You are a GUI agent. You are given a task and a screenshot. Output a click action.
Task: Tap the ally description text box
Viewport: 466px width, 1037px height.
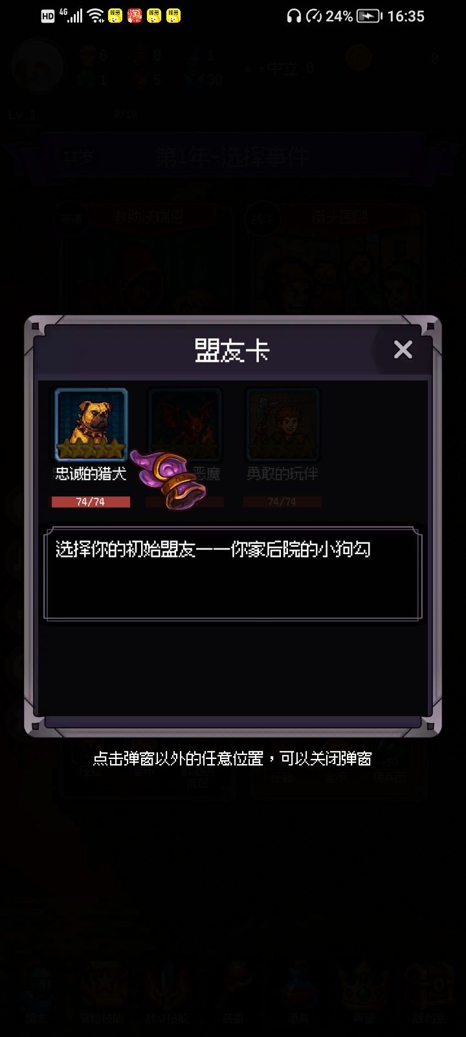pyautogui.click(x=233, y=574)
